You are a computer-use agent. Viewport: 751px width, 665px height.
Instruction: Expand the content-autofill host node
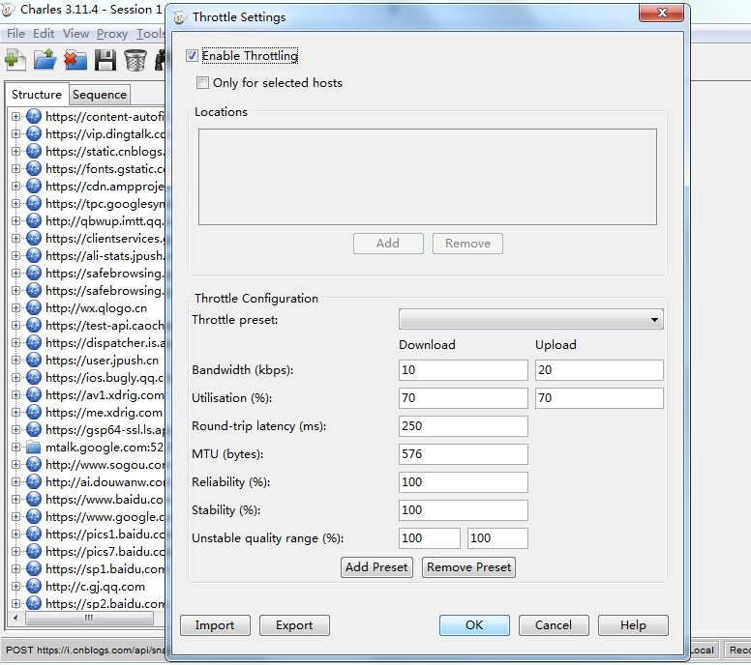click(15, 116)
